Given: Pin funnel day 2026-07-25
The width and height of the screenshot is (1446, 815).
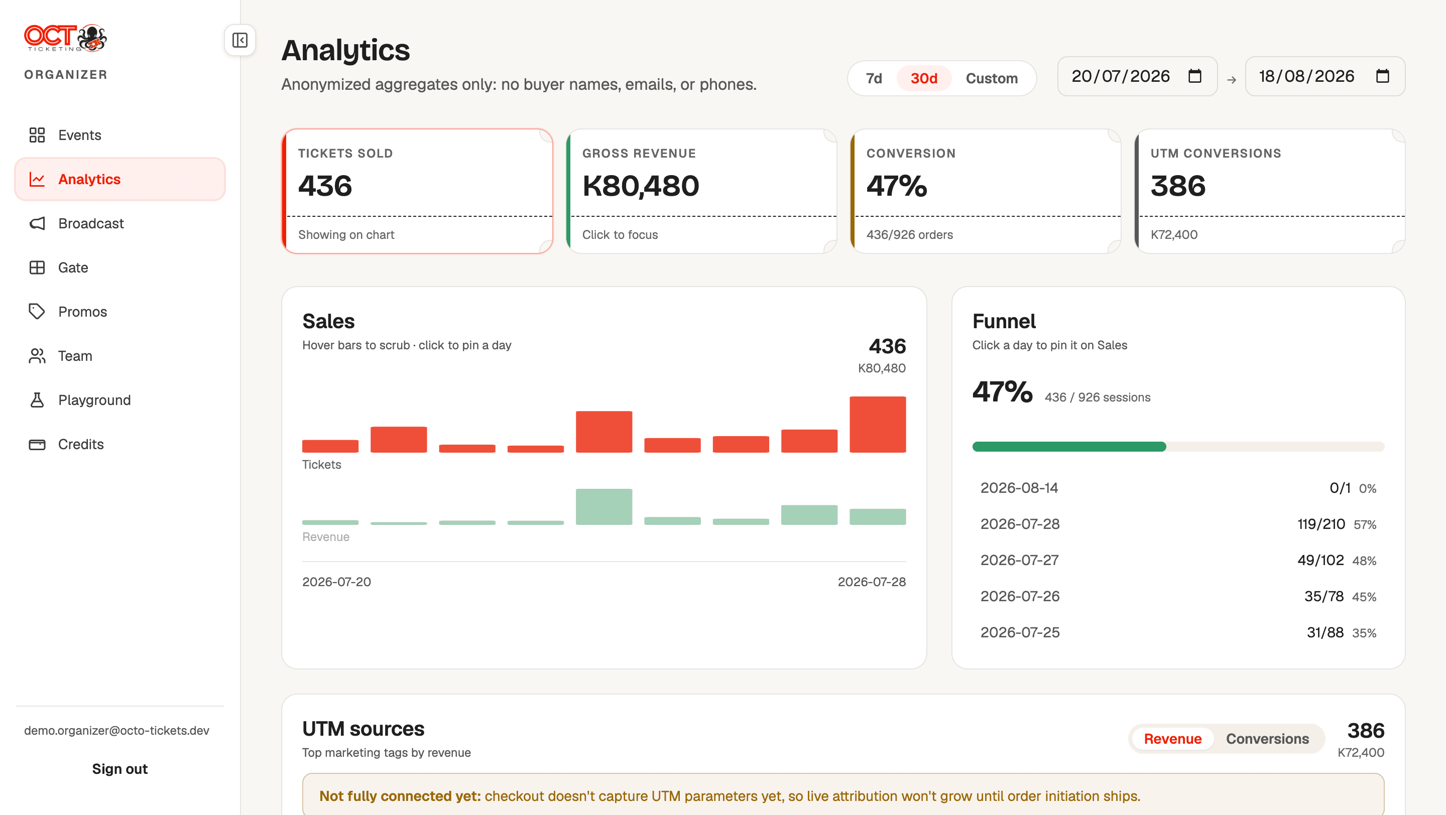Looking at the screenshot, I should (x=1178, y=632).
